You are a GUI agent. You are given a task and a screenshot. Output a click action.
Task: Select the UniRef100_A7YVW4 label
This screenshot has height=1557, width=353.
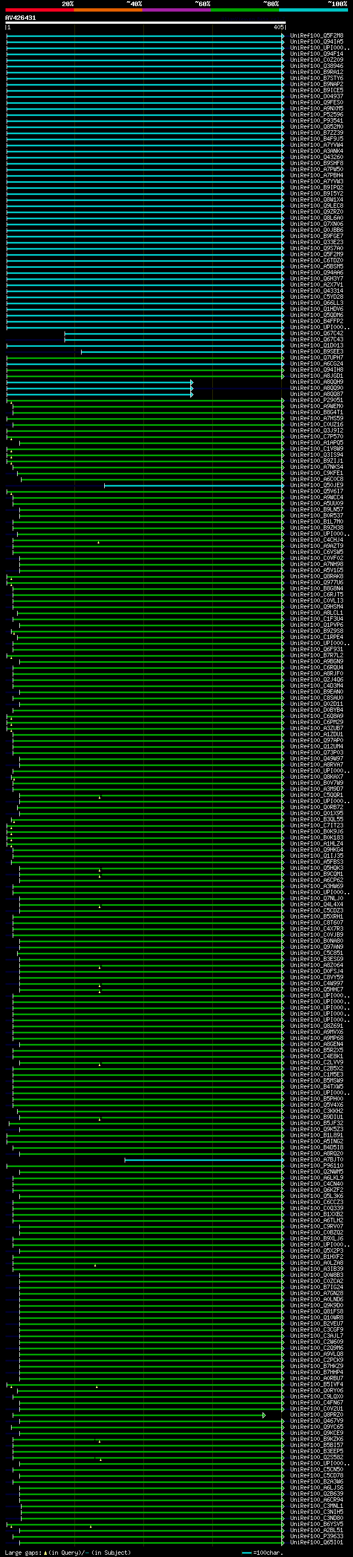317,145
